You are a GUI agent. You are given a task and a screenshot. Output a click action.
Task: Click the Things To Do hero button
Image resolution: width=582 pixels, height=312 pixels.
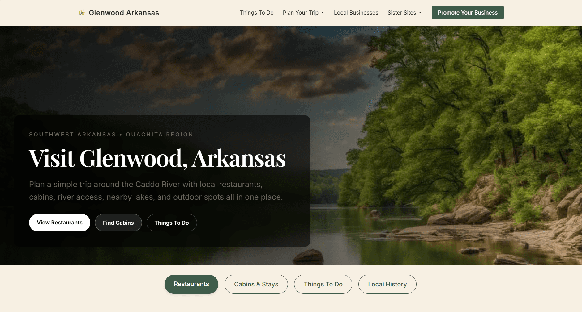point(172,223)
